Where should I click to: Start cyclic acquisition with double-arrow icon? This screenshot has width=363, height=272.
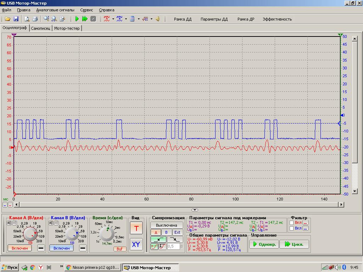[x=85, y=19]
